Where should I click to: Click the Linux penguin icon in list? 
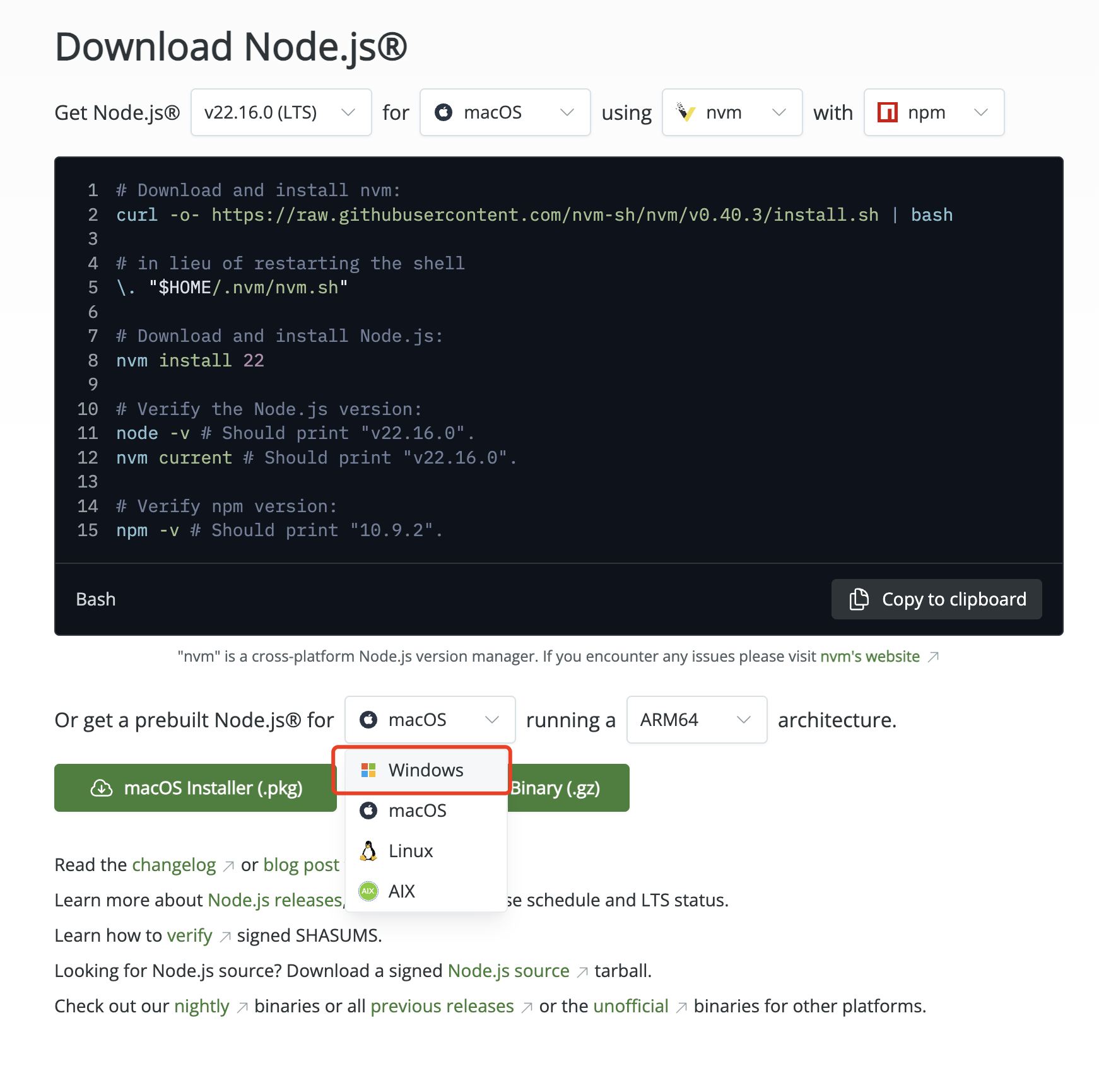pos(368,851)
